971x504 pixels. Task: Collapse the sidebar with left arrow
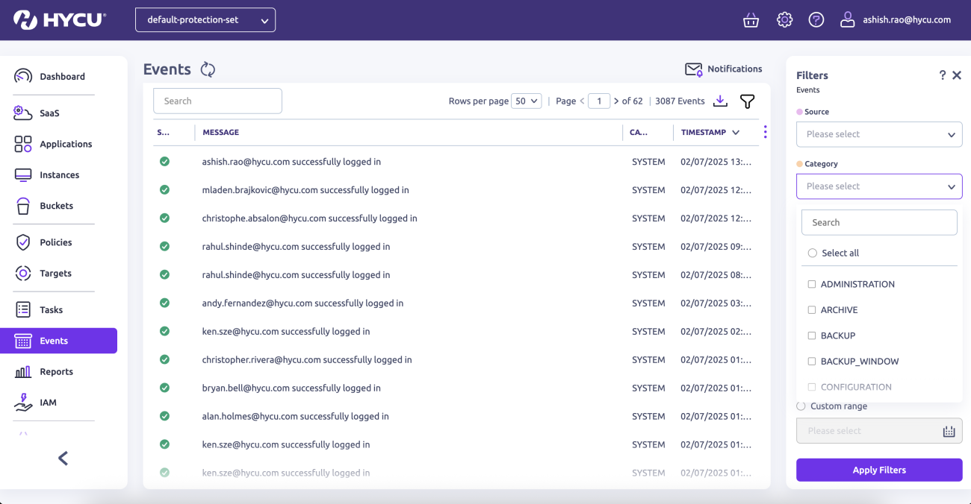tap(63, 459)
